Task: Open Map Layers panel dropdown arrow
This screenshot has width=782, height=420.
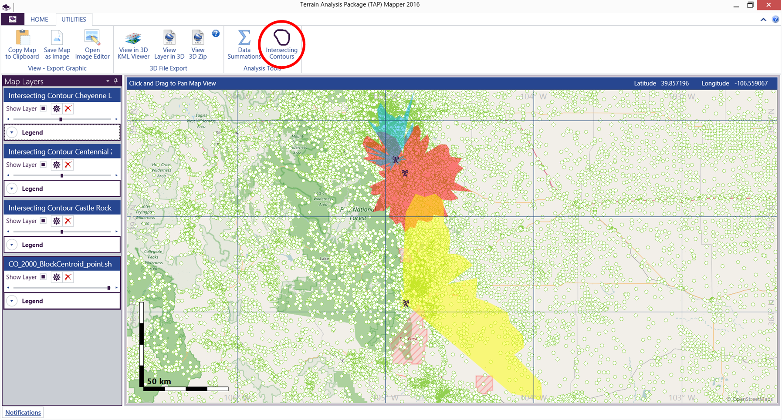Action: 108,81
